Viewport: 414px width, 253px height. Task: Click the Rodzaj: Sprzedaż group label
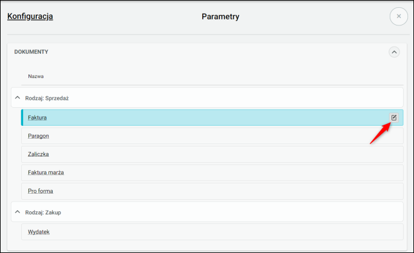[x=51, y=97]
